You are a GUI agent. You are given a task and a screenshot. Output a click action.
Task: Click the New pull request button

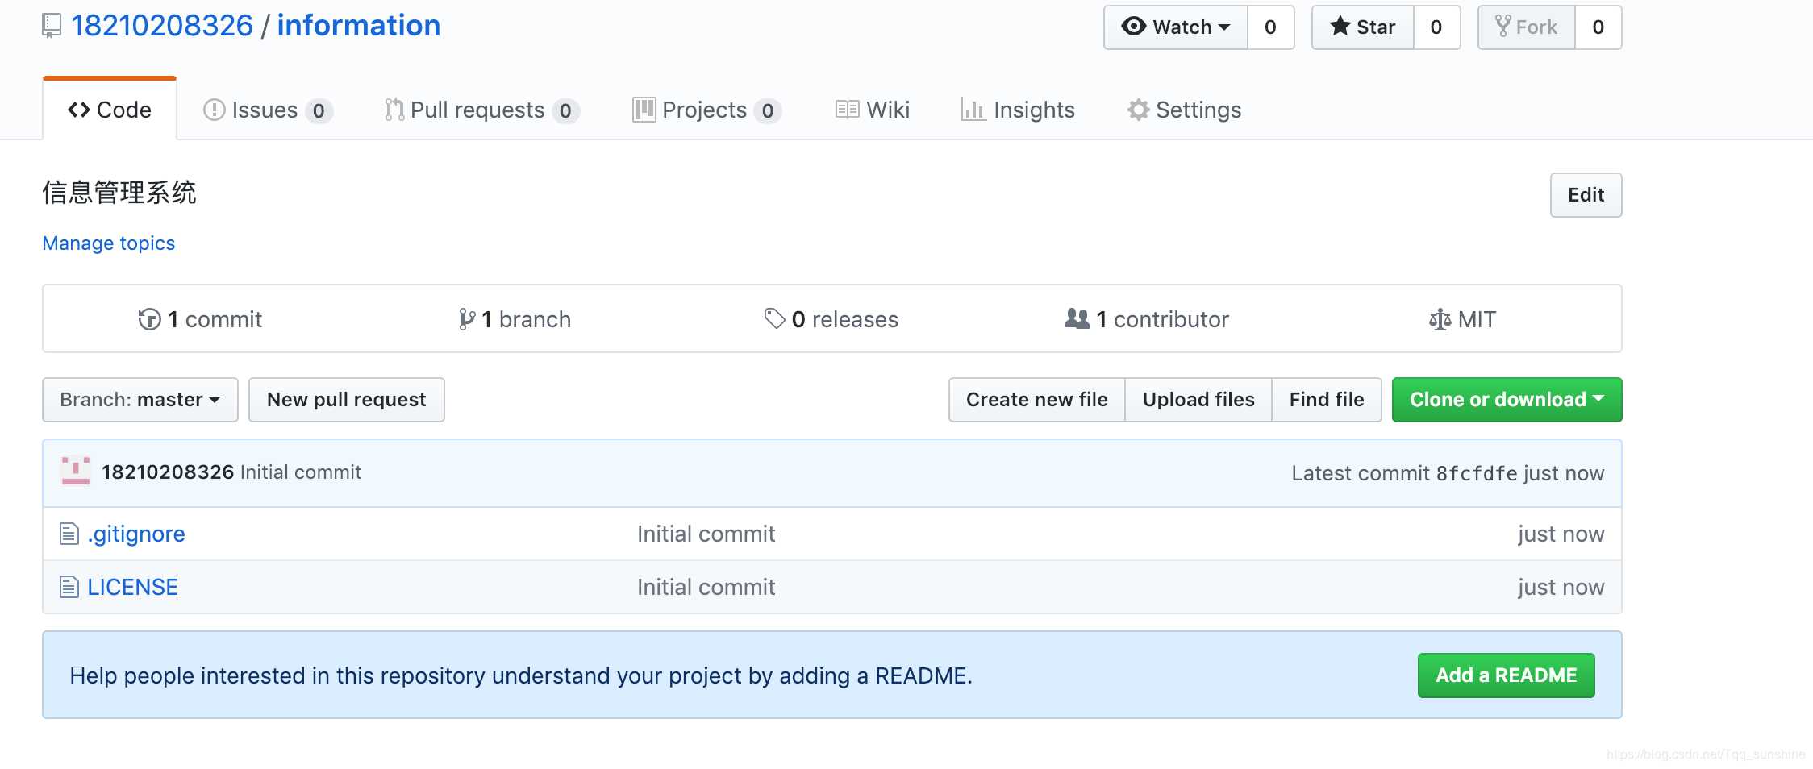347,400
